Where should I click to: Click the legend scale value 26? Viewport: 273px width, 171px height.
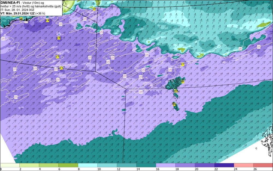(x=255, y=169)
